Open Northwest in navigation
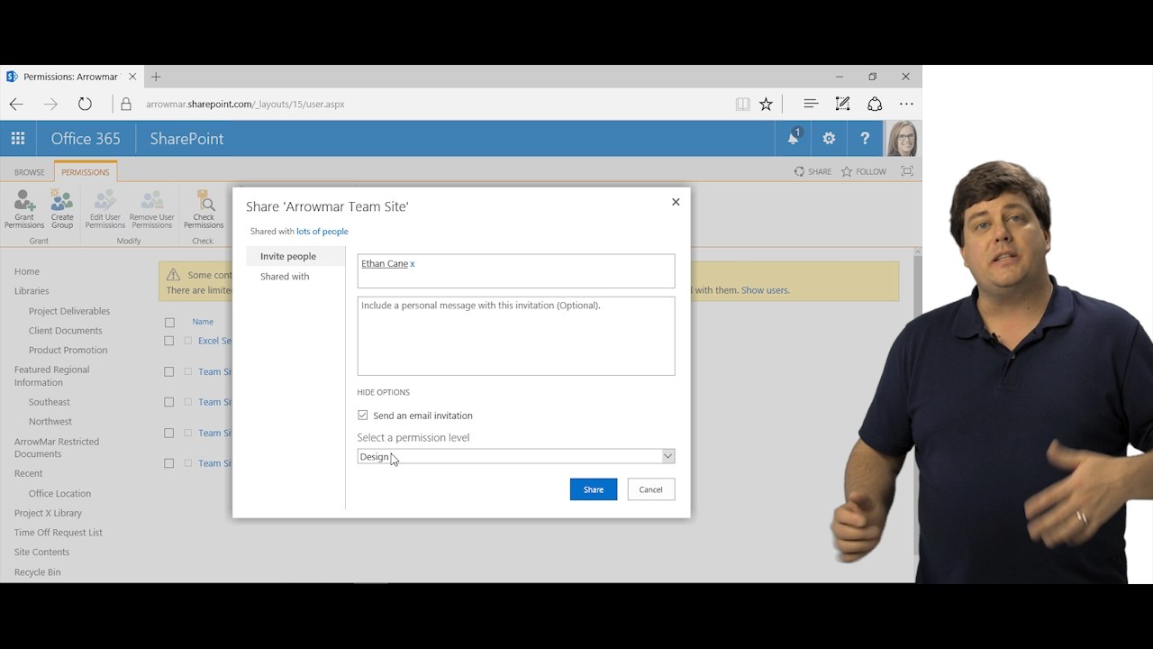Screen dimensions: 1153x649 tap(50, 421)
